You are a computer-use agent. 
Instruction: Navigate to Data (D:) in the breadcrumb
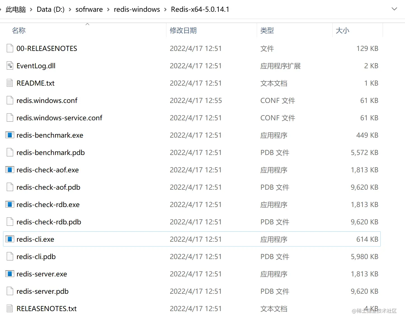[x=51, y=10]
